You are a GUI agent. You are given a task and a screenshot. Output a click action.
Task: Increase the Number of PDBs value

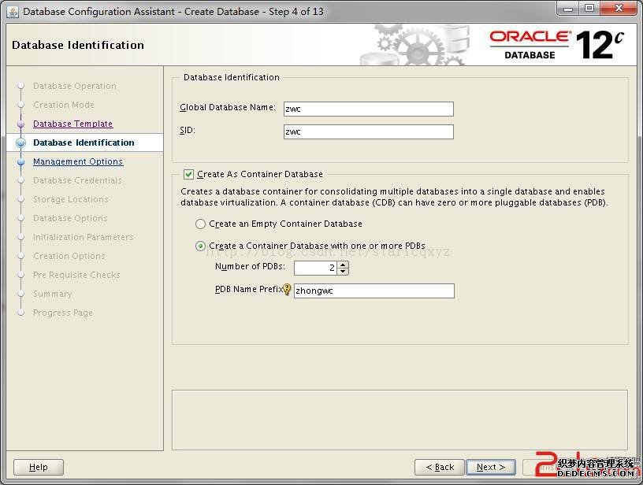point(343,265)
